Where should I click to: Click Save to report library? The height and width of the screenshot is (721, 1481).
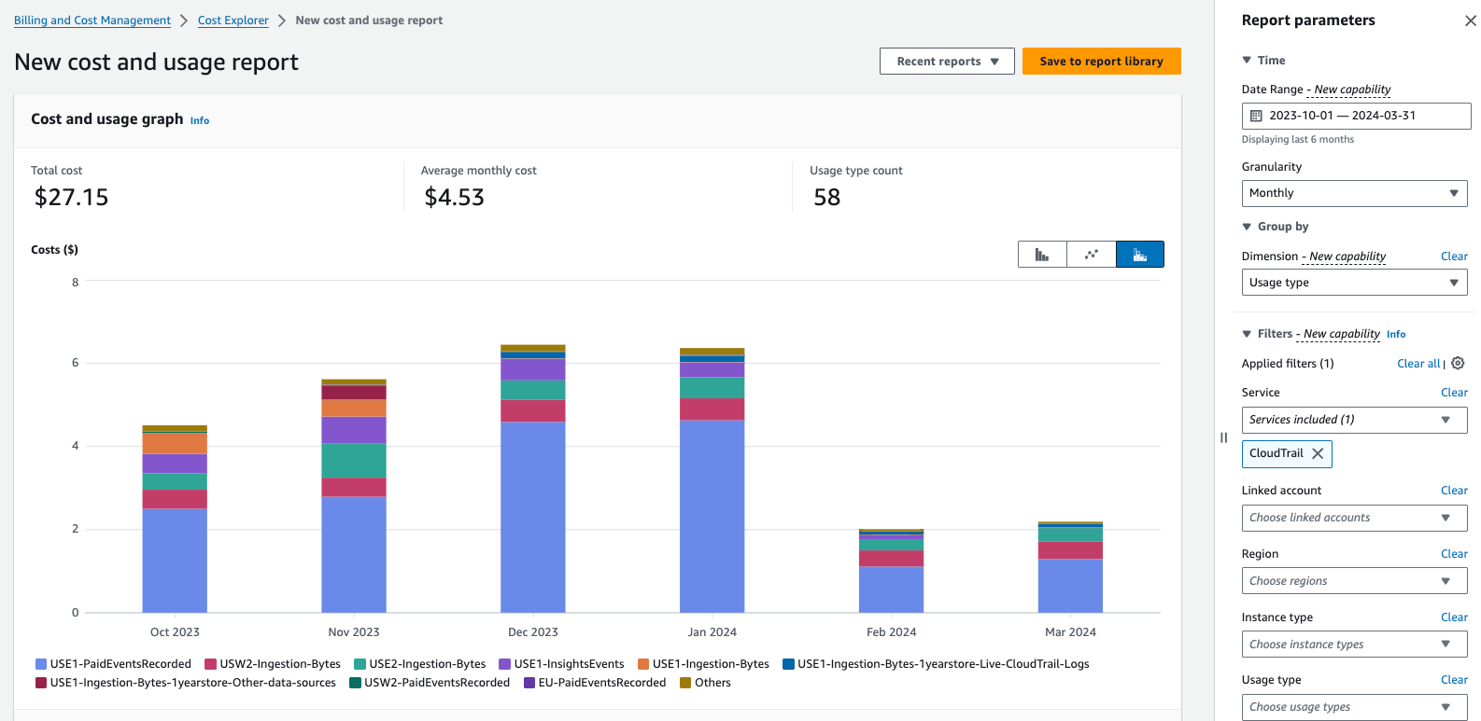(1101, 62)
